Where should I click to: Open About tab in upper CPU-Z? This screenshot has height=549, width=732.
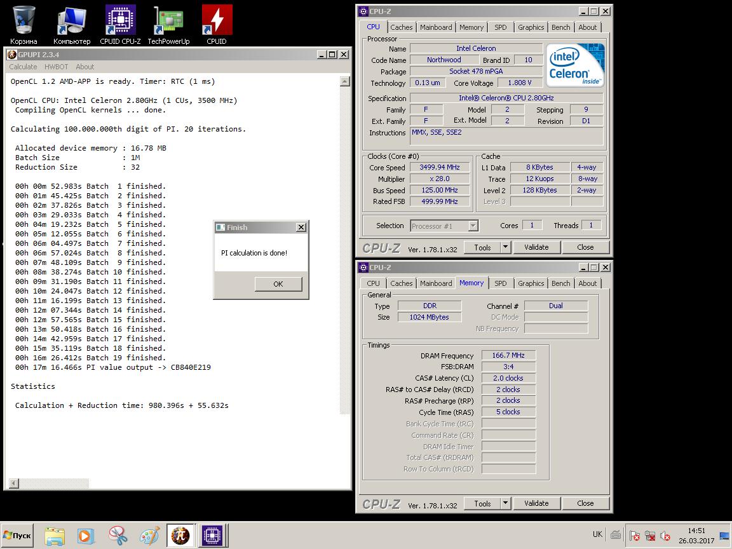click(587, 27)
